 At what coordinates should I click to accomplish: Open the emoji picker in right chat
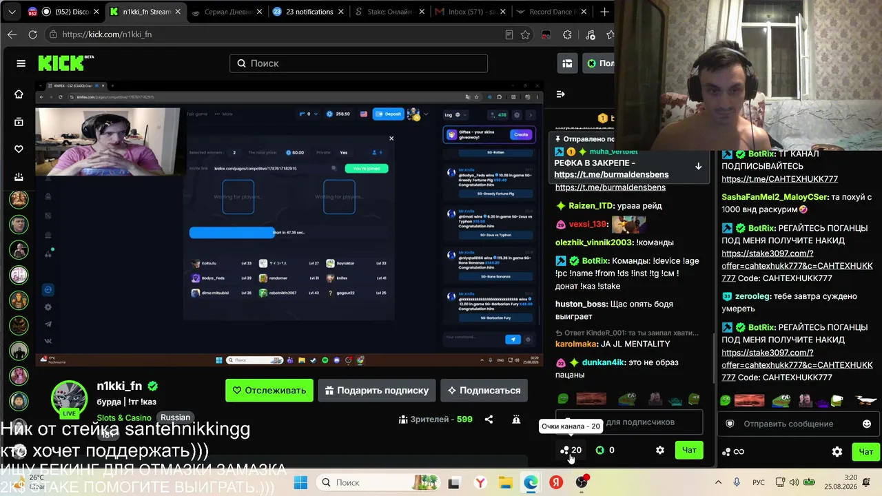tap(867, 424)
